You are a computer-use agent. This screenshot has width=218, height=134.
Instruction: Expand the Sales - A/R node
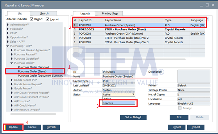[x=8, y=42]
